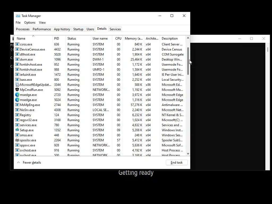Select the Details tab
The image size is (272, 204).
point(102,29)
